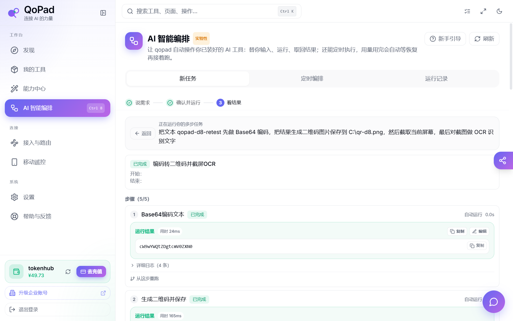Click the 去充值 recharge button
513x321 pixels.
(91, 272)
